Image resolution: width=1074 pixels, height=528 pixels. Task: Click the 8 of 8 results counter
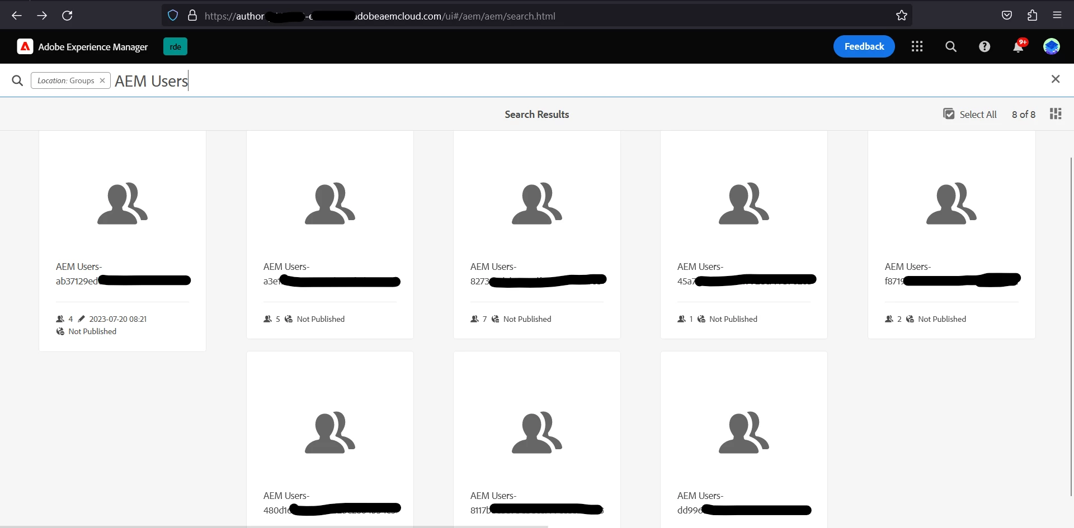coord(1024,115)
